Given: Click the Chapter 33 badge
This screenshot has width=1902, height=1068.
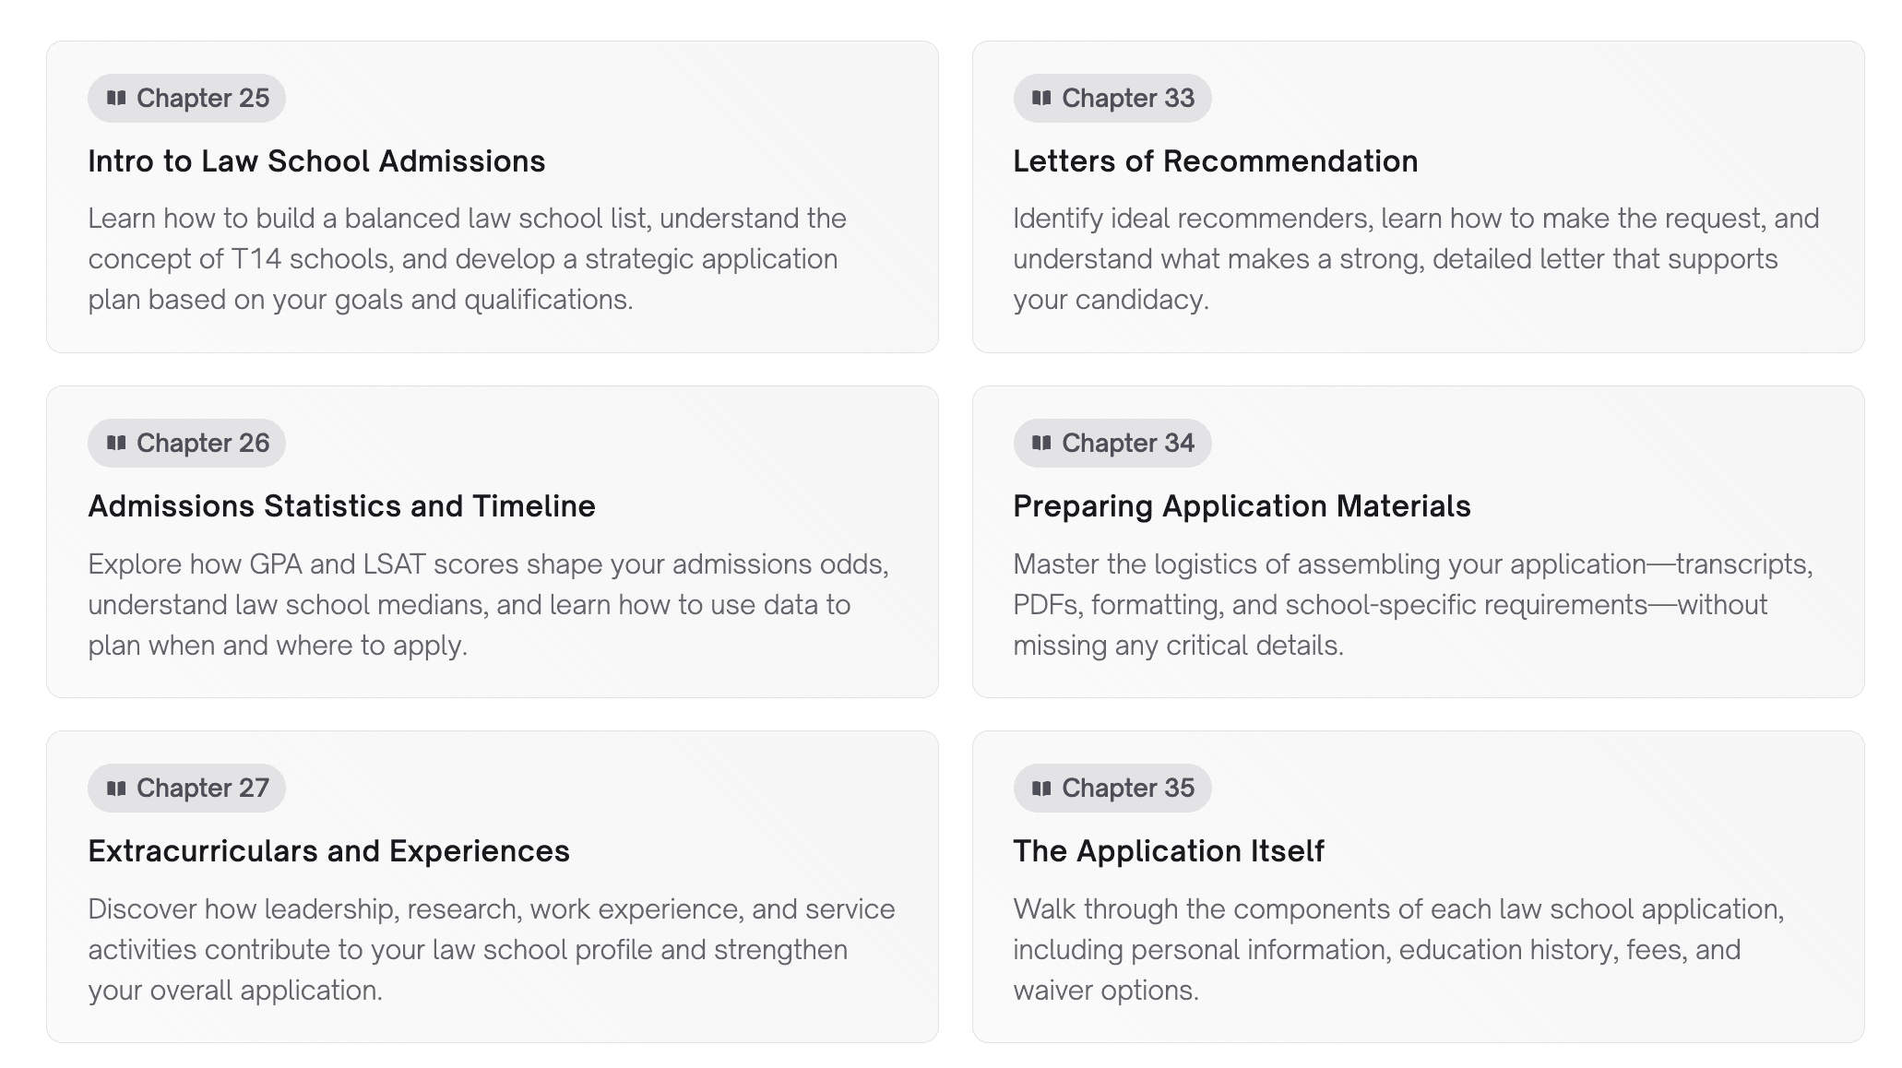Looking at the screenshot, I should [x=1111, y=98].
